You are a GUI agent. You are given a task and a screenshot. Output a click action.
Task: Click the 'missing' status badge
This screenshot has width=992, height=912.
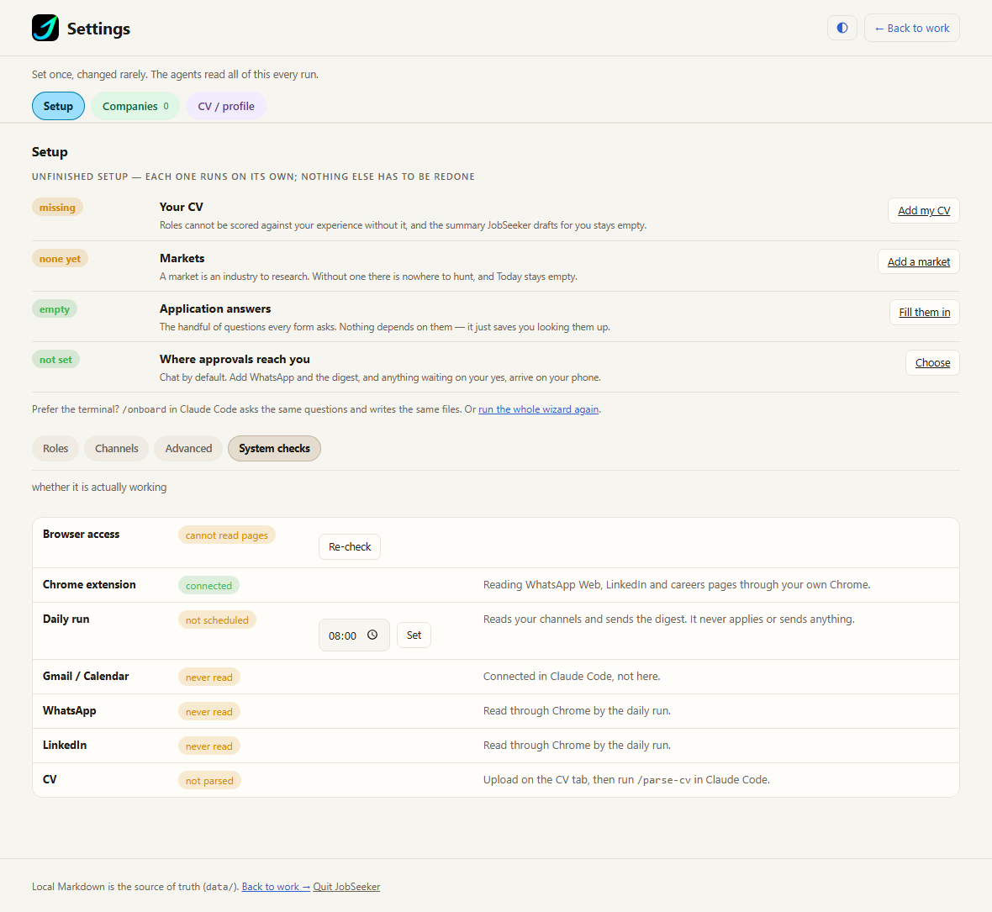(x=57, y=208)
